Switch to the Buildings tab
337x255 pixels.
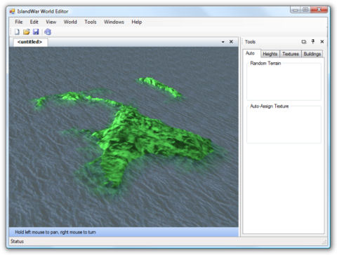click(312, 54)
